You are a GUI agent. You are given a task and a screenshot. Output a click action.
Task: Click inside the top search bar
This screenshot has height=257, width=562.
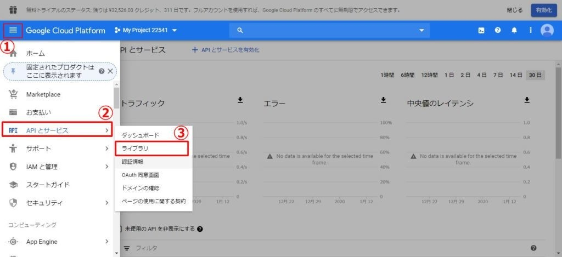[329, 31]
